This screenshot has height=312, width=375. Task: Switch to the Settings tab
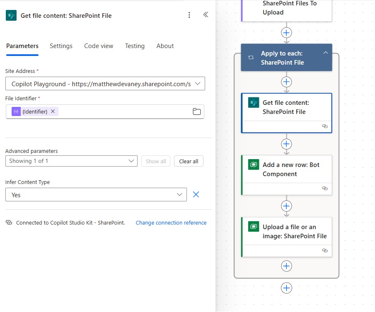tap(61, 46)
